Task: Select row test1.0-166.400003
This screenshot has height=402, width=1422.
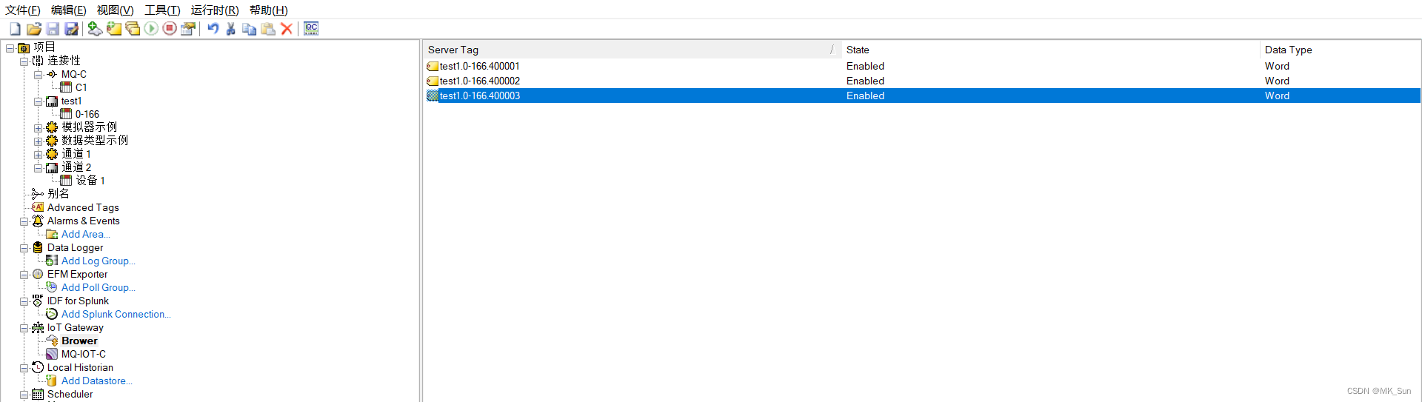Action: pos(922,96)
